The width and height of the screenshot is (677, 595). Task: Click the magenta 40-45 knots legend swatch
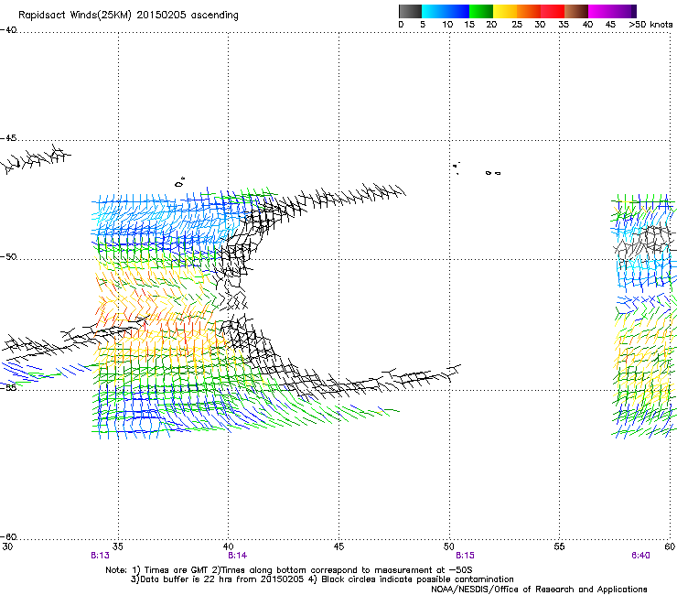[x=600, y=11]
